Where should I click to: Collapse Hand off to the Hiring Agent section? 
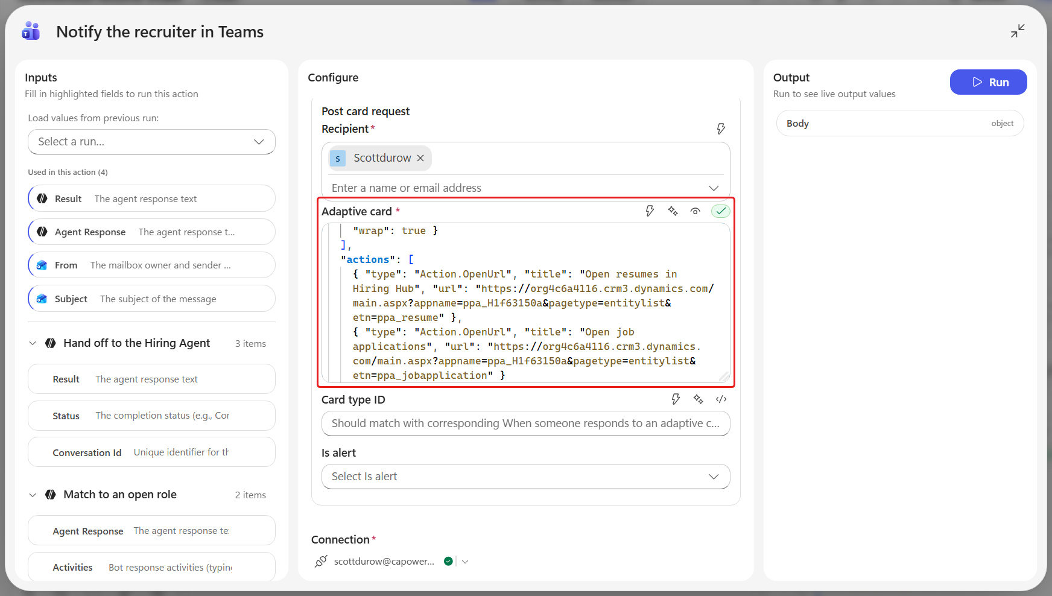[x=33, y=343]
